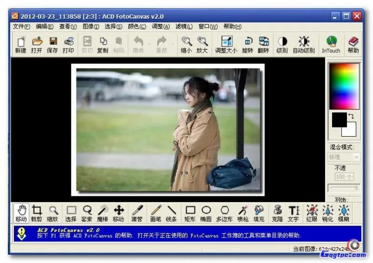The height and width of the screenshot is (263, 373).
Task: Minimize the ACD FotoCanvas window
Action: (x=335, y=16)
